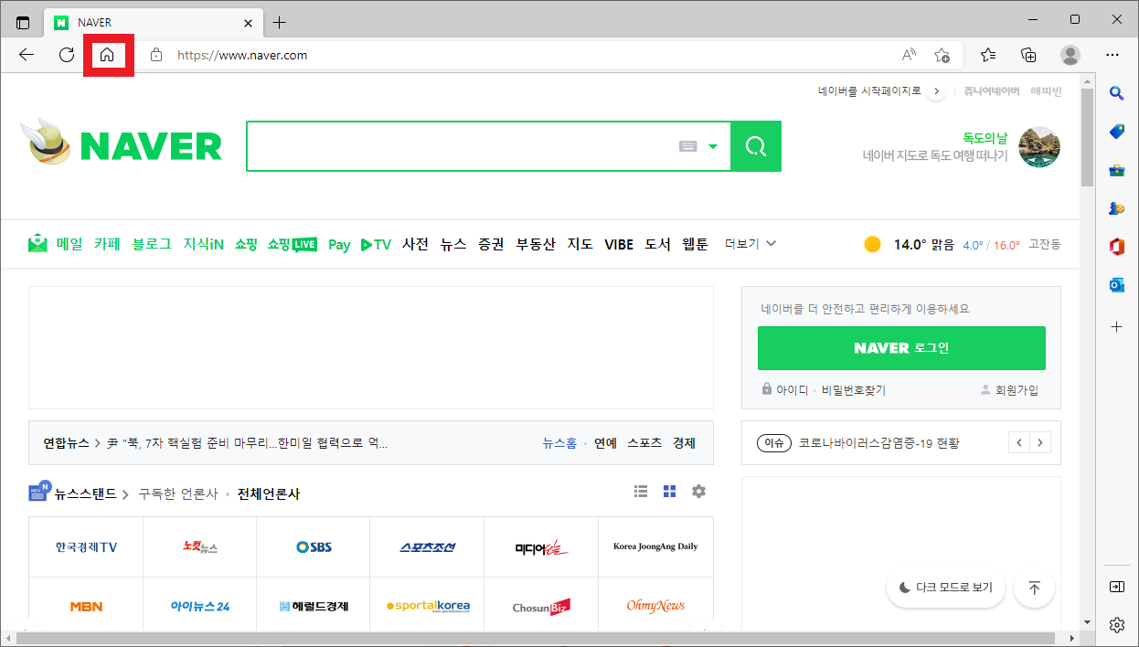Click the green NAVER 로그인 button
This screenshot has height=647, width=1139.
[x=901, y=348]
